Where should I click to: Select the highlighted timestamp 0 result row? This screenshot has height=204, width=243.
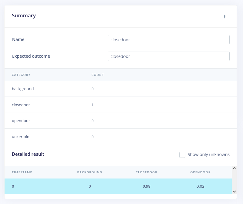[x=118, y=186]
